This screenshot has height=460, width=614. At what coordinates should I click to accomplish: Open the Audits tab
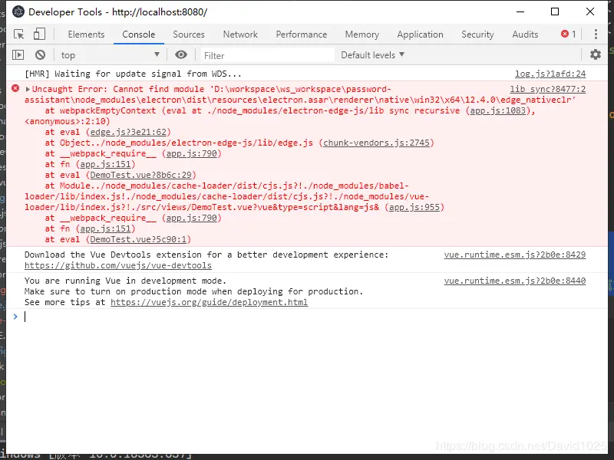pos(525,34)
